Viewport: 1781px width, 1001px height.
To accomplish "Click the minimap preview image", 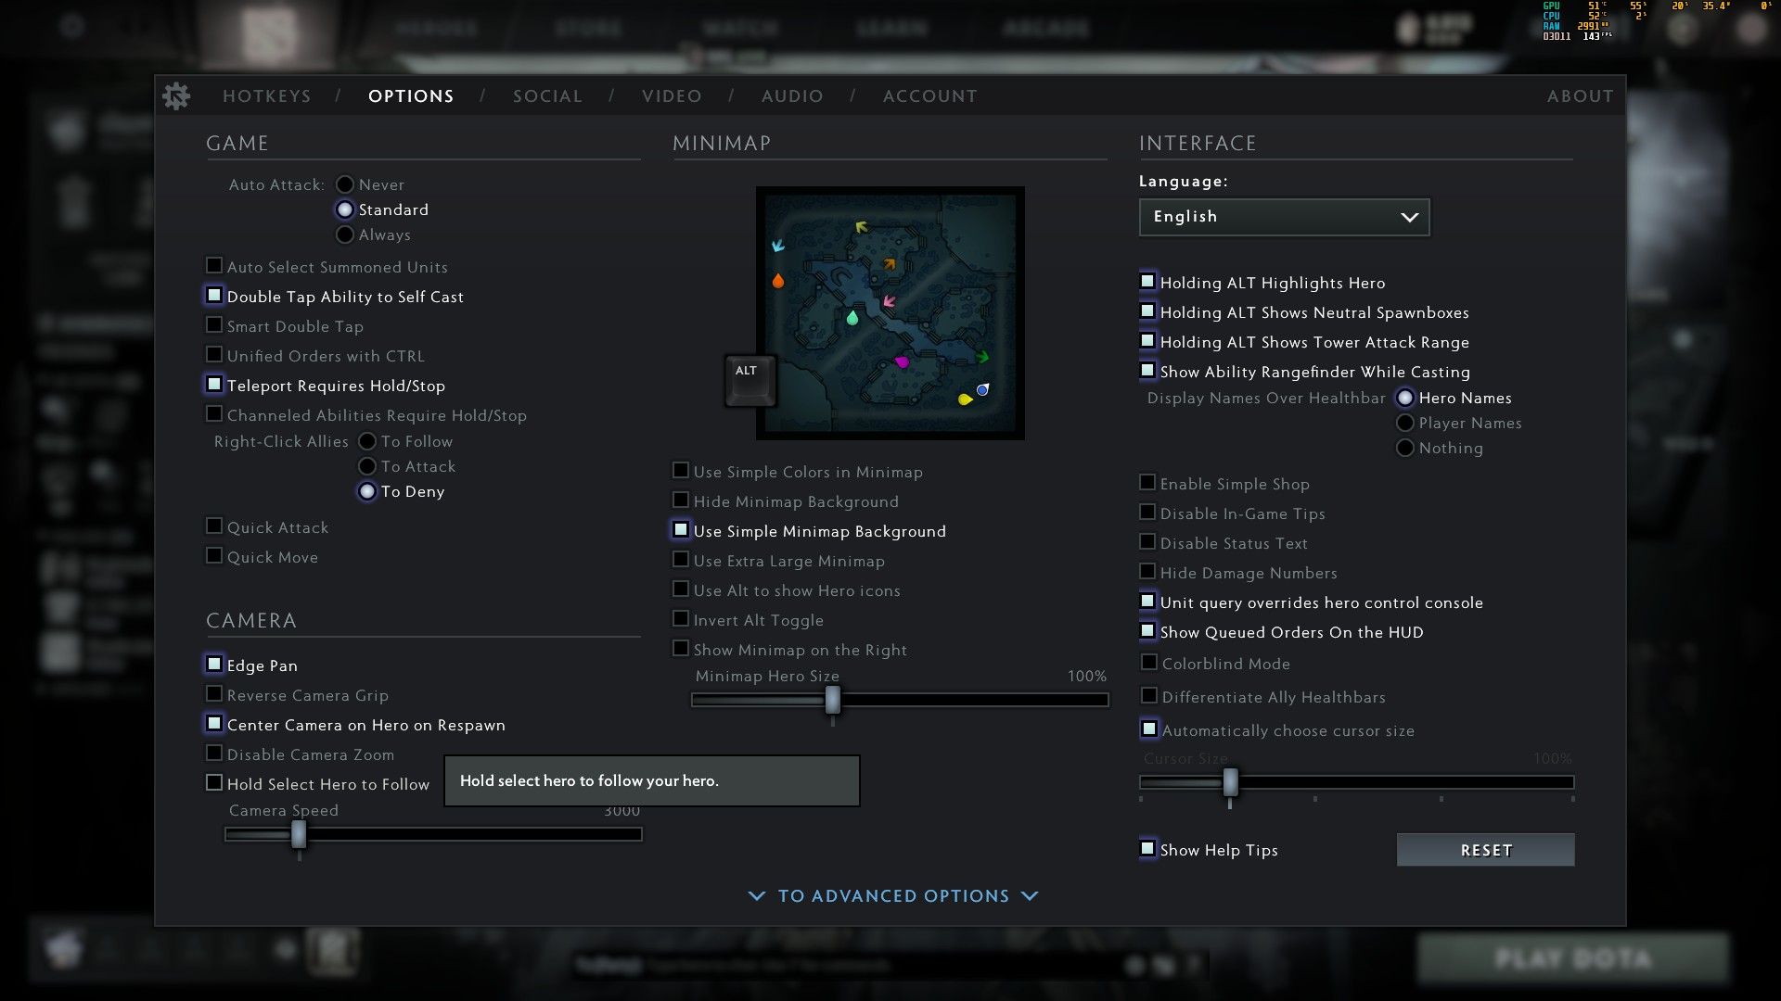I will coord(890,311).
